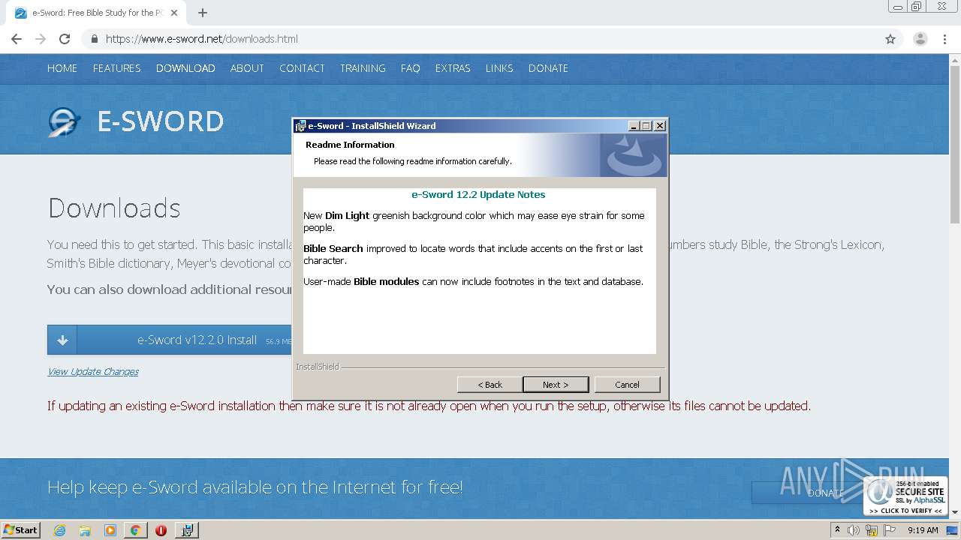Click the browser forward arrow
Image resolution: width=961 pixels, height=540 pixels.
click(x=41, y=39)
